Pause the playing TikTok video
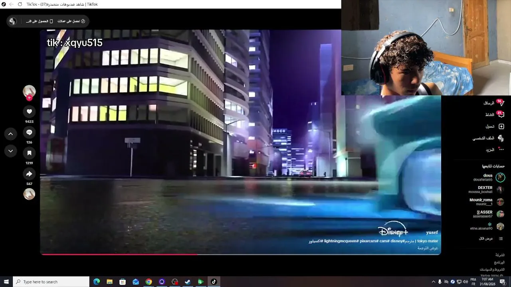The image size is (511, 287). coord(240,142)
